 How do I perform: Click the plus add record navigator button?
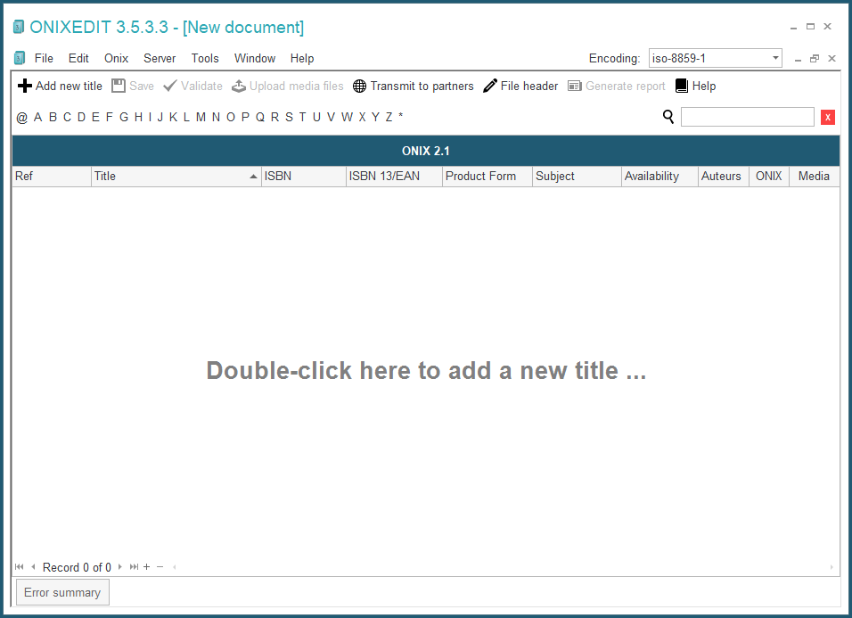(x=147, y=567)
